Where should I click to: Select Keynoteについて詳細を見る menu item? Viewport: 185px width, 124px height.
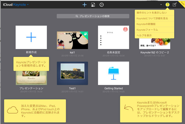[x=154, y=18]
